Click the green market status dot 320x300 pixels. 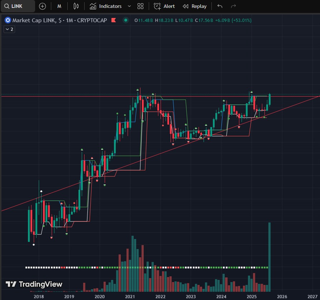126,20
